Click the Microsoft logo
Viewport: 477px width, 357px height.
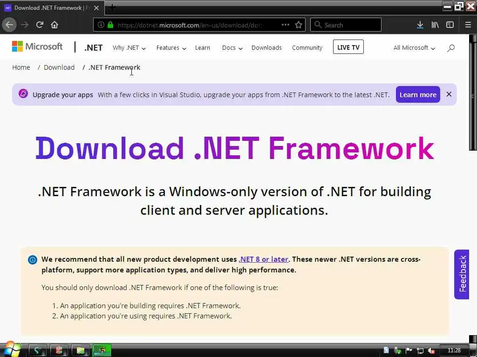[x=37, y=46]
